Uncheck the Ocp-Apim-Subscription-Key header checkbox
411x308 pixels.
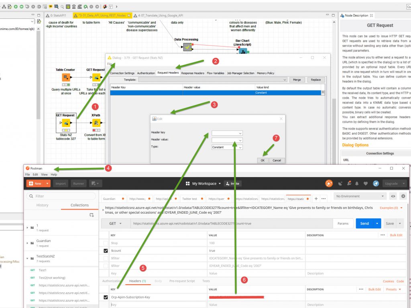(x=106, y=297)
